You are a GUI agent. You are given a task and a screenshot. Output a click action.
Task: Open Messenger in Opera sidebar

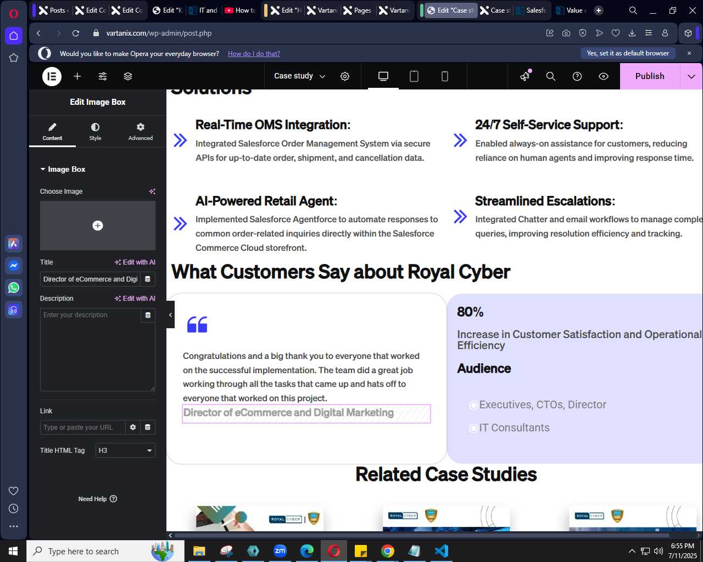click(x=14, y=266)
